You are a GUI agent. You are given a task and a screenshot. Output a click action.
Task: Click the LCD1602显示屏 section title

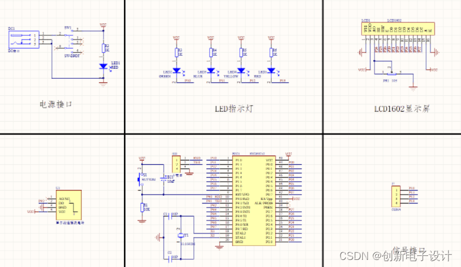coord(402,109)
